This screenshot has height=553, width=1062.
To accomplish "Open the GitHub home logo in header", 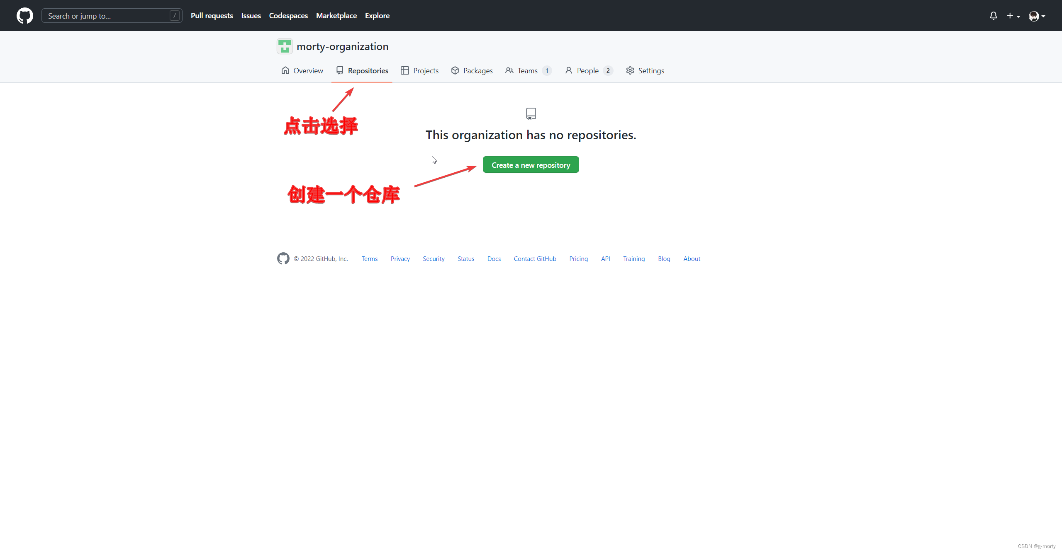I will [25, 16].
